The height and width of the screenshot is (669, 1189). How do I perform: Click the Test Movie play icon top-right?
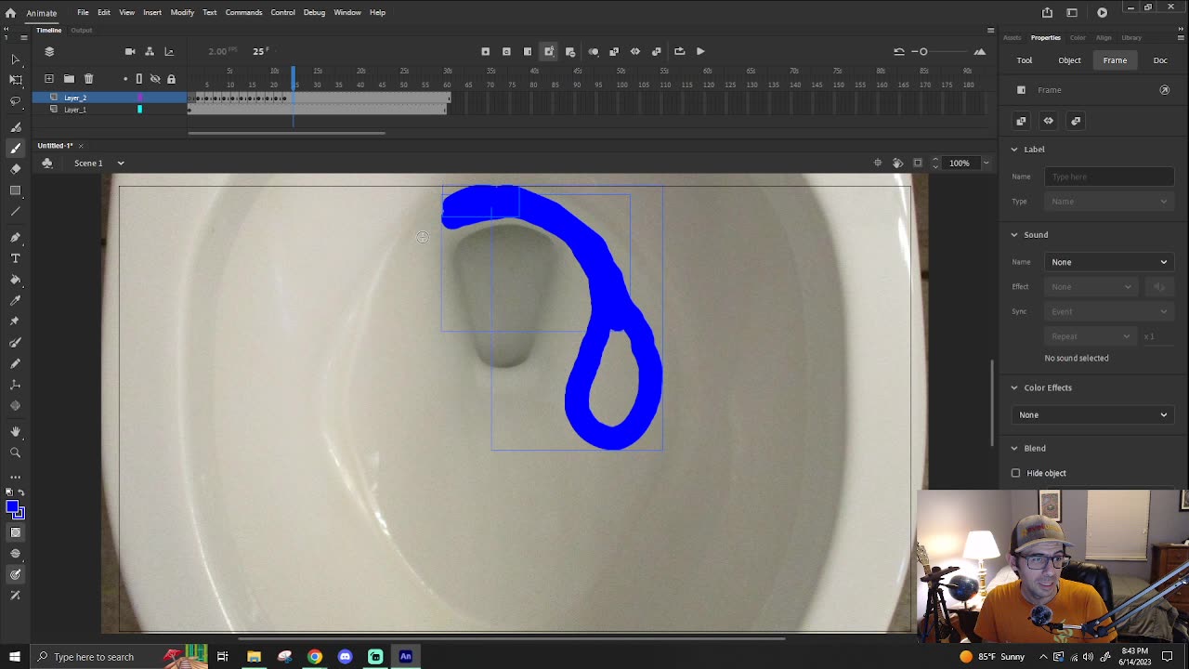tap(1102, 12)
